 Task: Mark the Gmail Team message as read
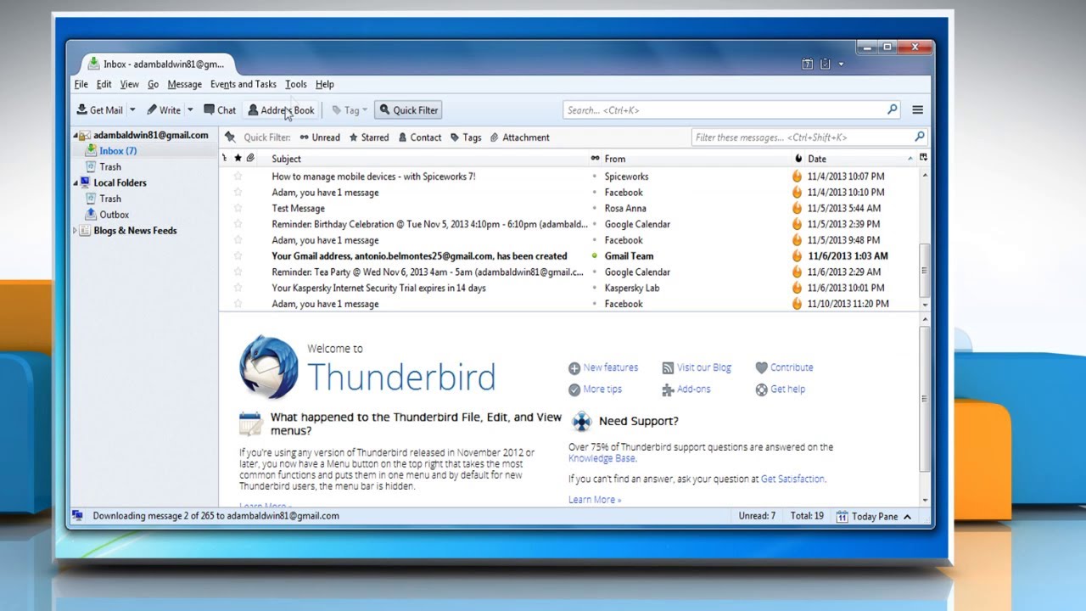595,256
